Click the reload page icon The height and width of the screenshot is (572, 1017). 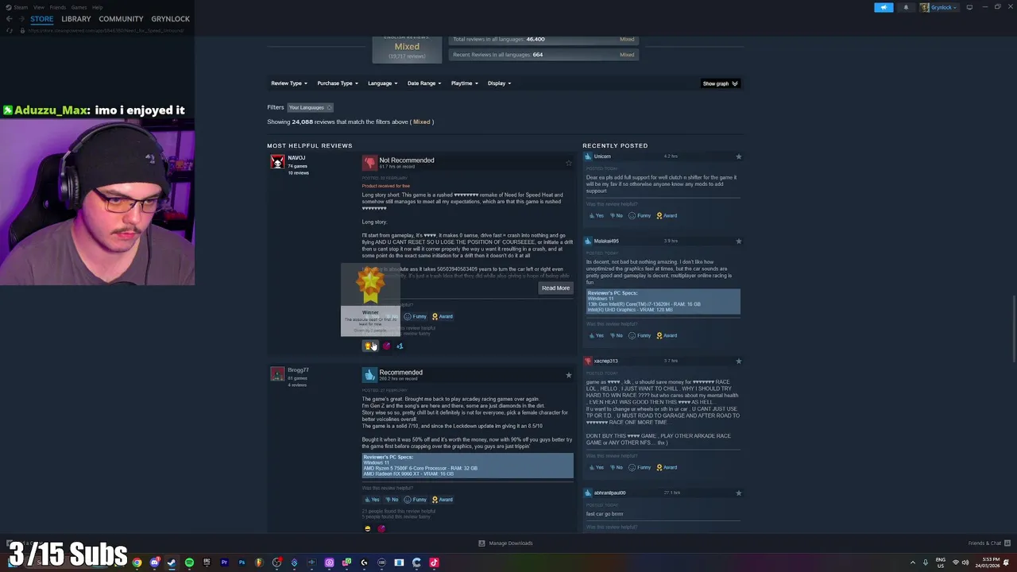(10, 30)
